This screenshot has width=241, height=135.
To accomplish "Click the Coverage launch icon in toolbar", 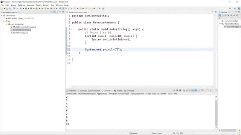I will pos(31,9).
